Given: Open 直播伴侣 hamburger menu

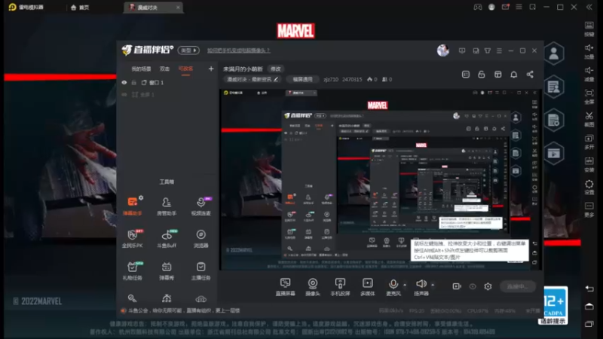Looking at the screenshot, I should pos(499,50).
